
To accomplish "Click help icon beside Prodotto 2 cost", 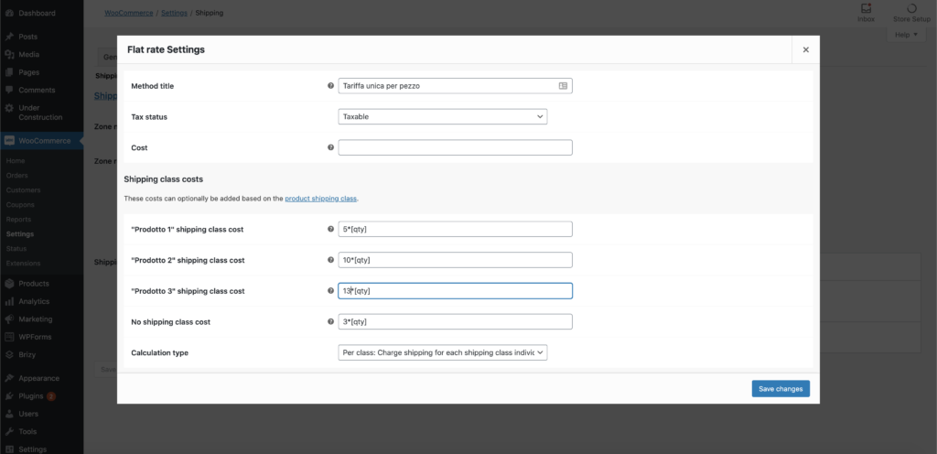I will [330, 260].
